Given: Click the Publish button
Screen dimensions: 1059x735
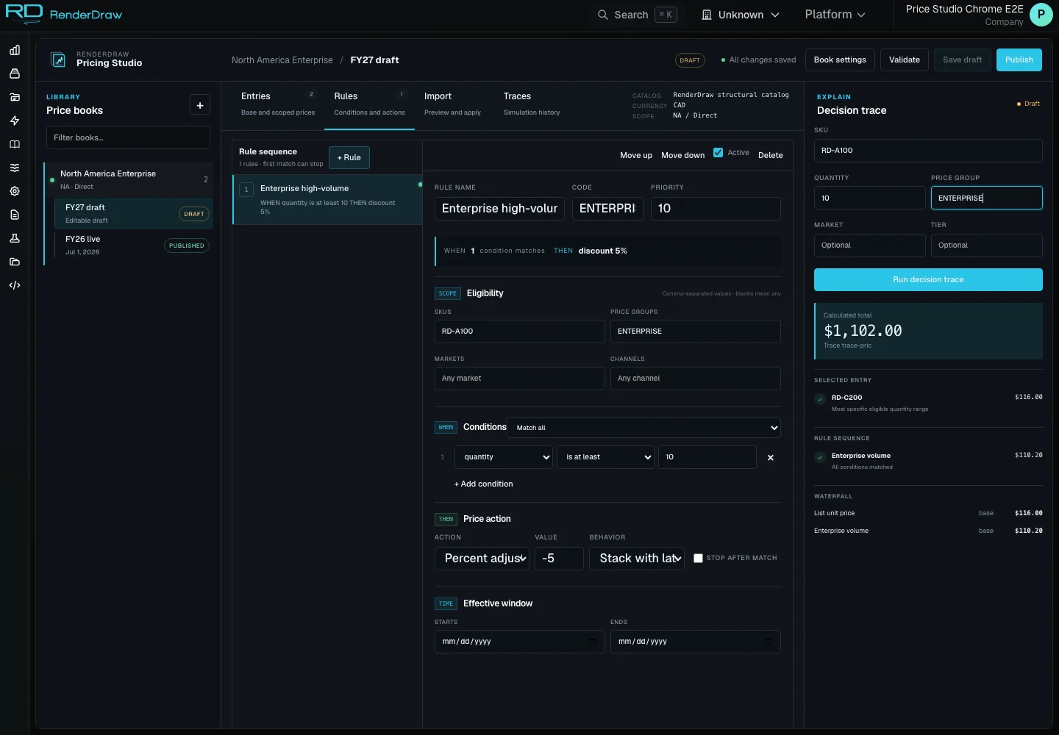Looking at the screenshot, I should (x=1019, y=60).
